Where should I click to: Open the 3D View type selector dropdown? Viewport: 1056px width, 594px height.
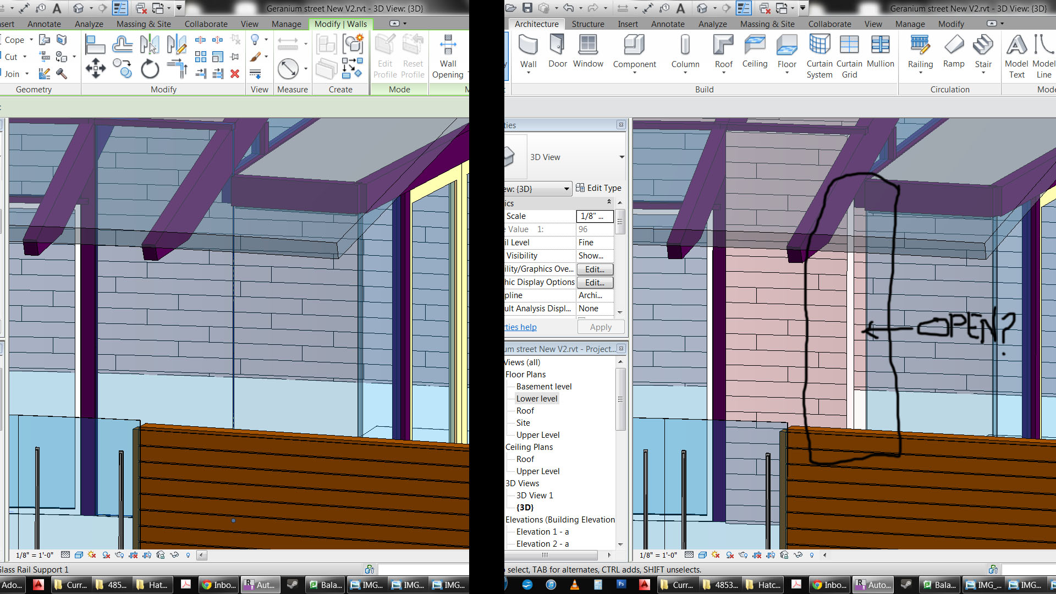click(621, 157)
